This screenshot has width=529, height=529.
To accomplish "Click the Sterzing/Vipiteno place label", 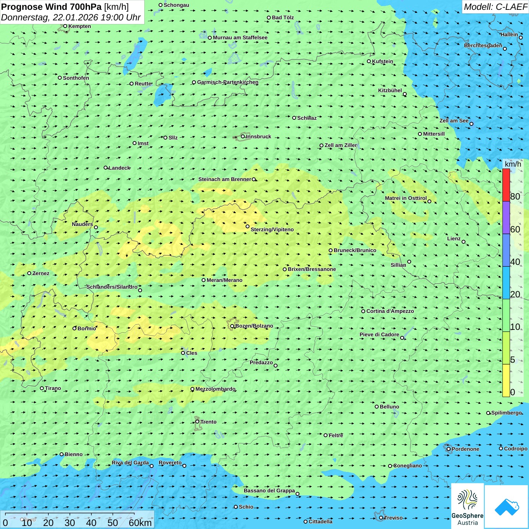I will click(x=272, y=229).
